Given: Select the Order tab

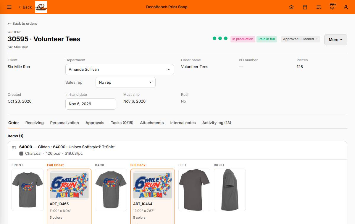Looking at the screenshot, I should coord(14,123).
